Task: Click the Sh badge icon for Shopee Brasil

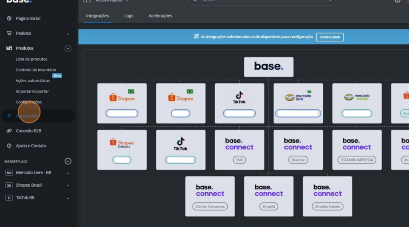Action: 9,185
